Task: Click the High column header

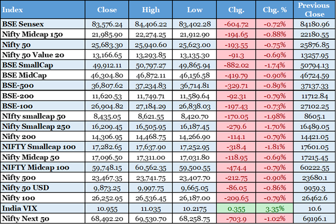Action: pos(151,10)
